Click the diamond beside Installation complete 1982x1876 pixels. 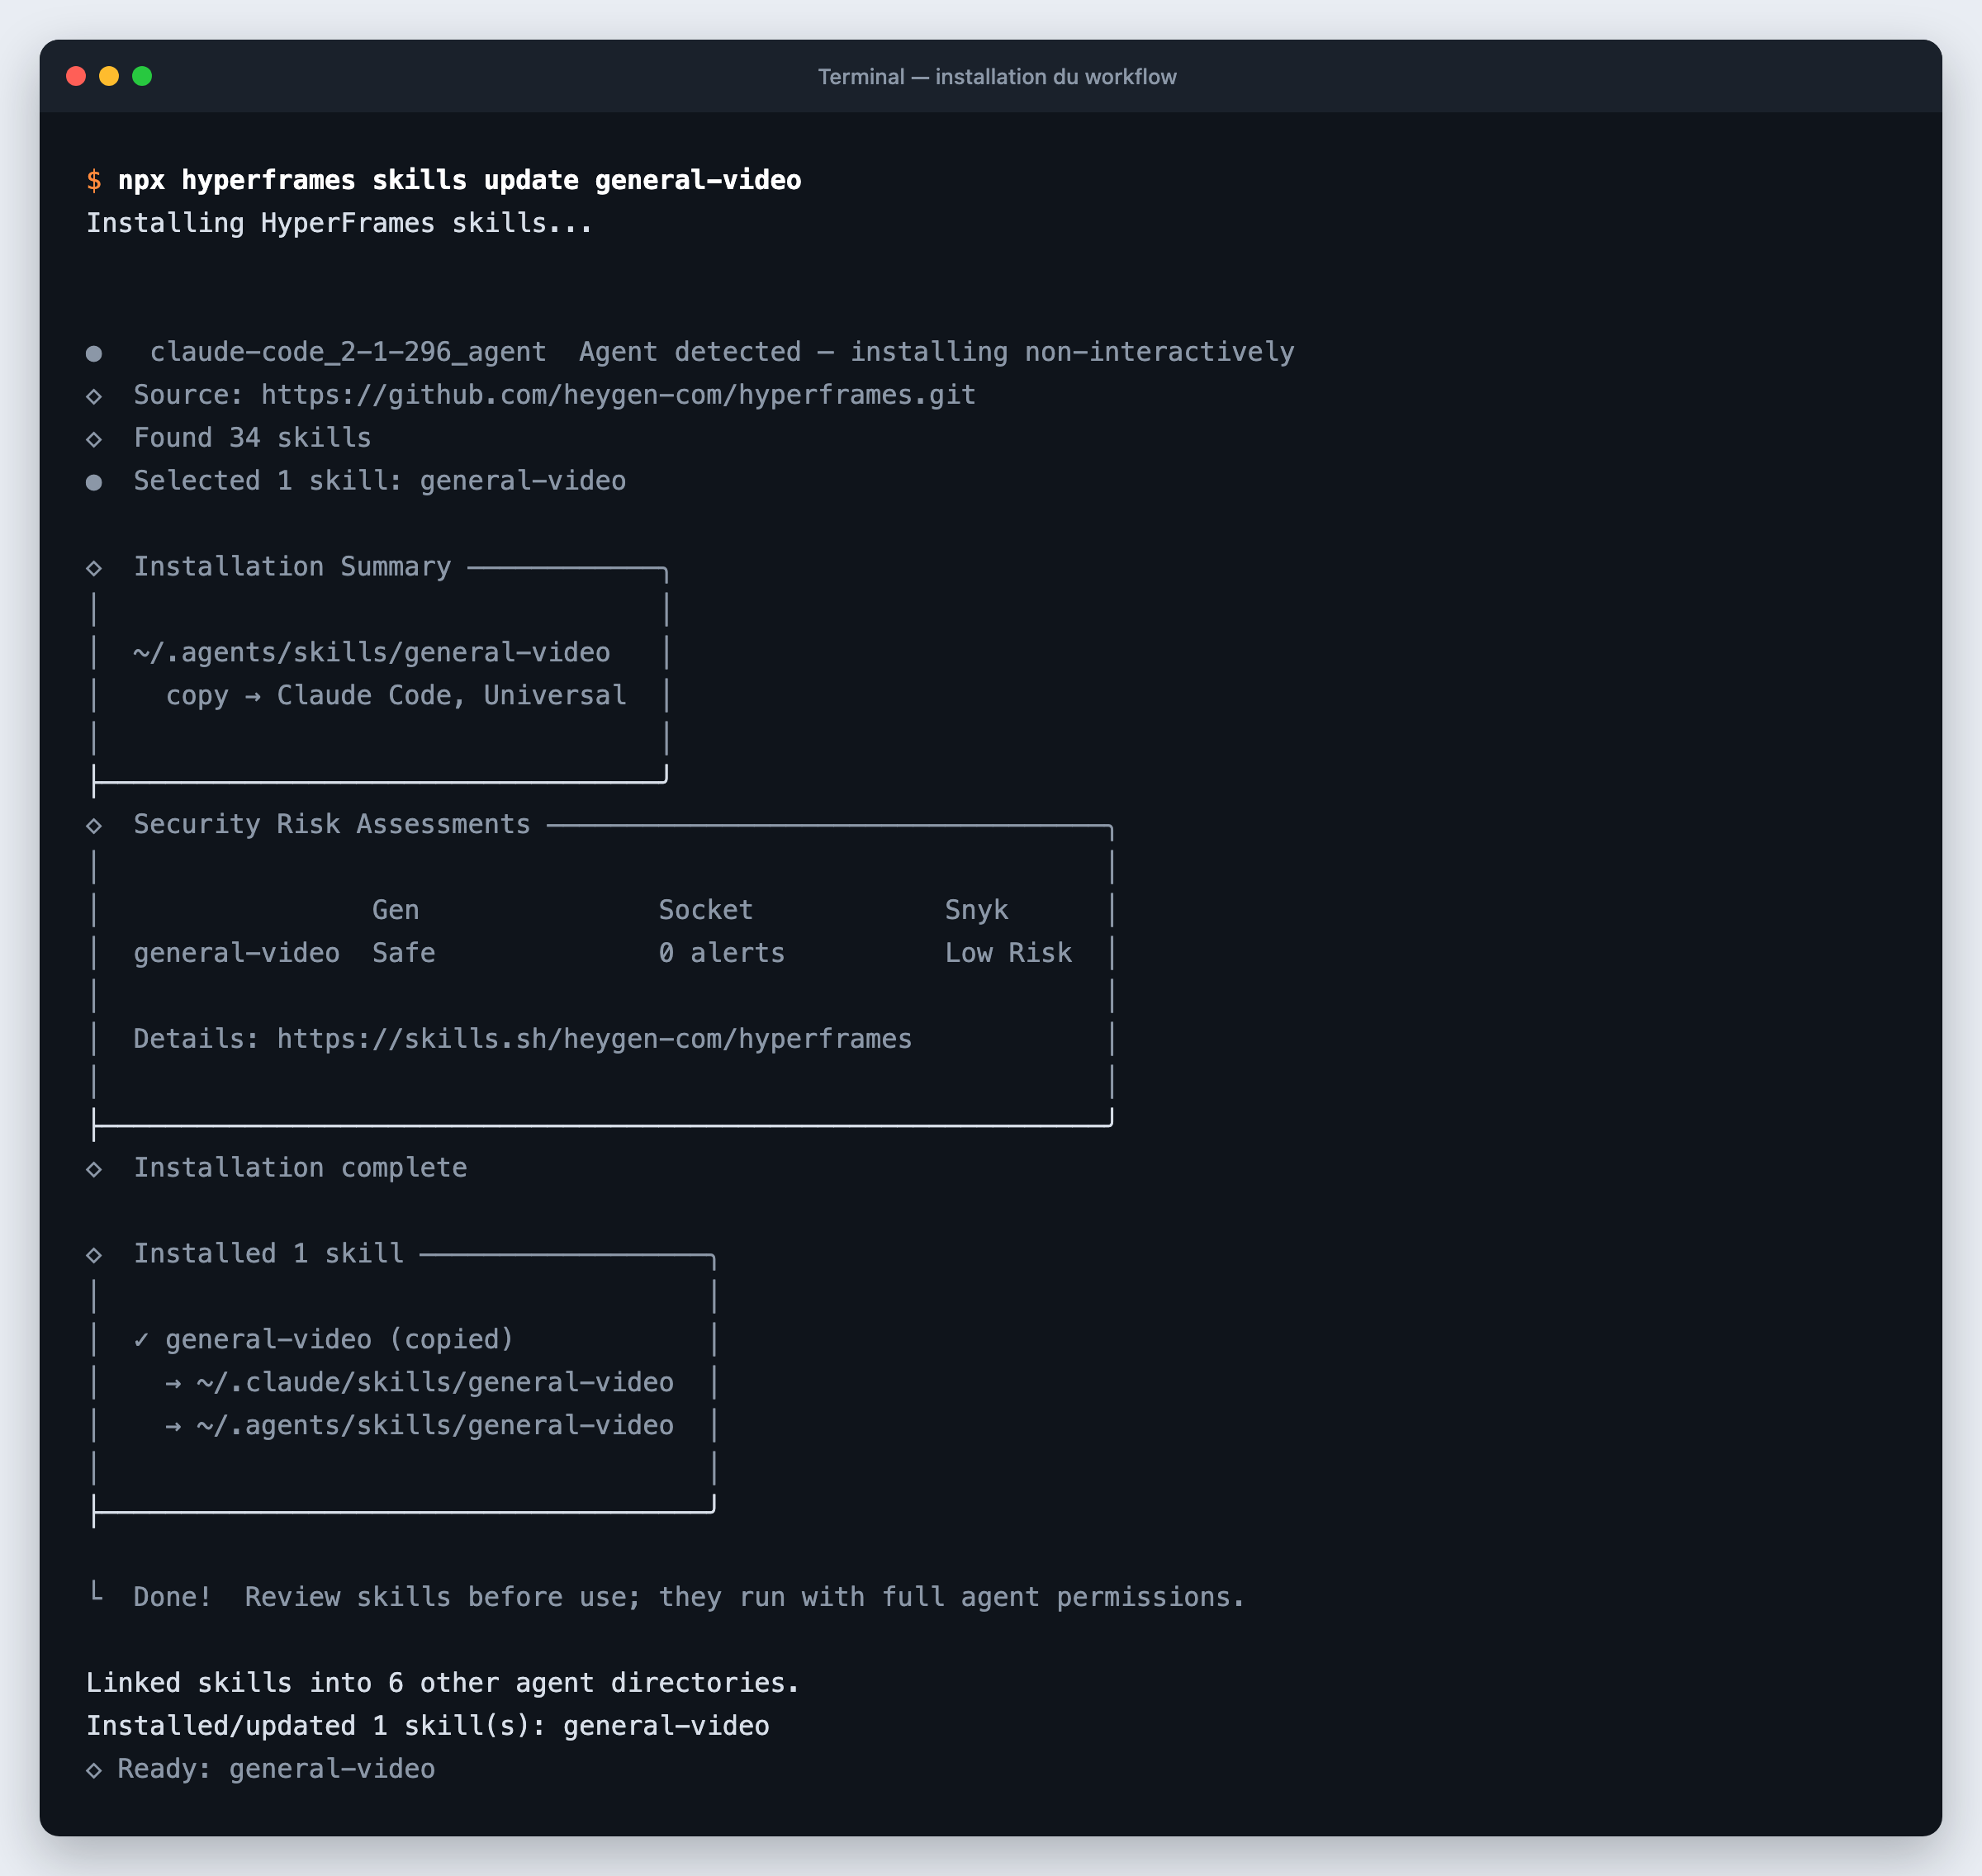(94, 1169)
